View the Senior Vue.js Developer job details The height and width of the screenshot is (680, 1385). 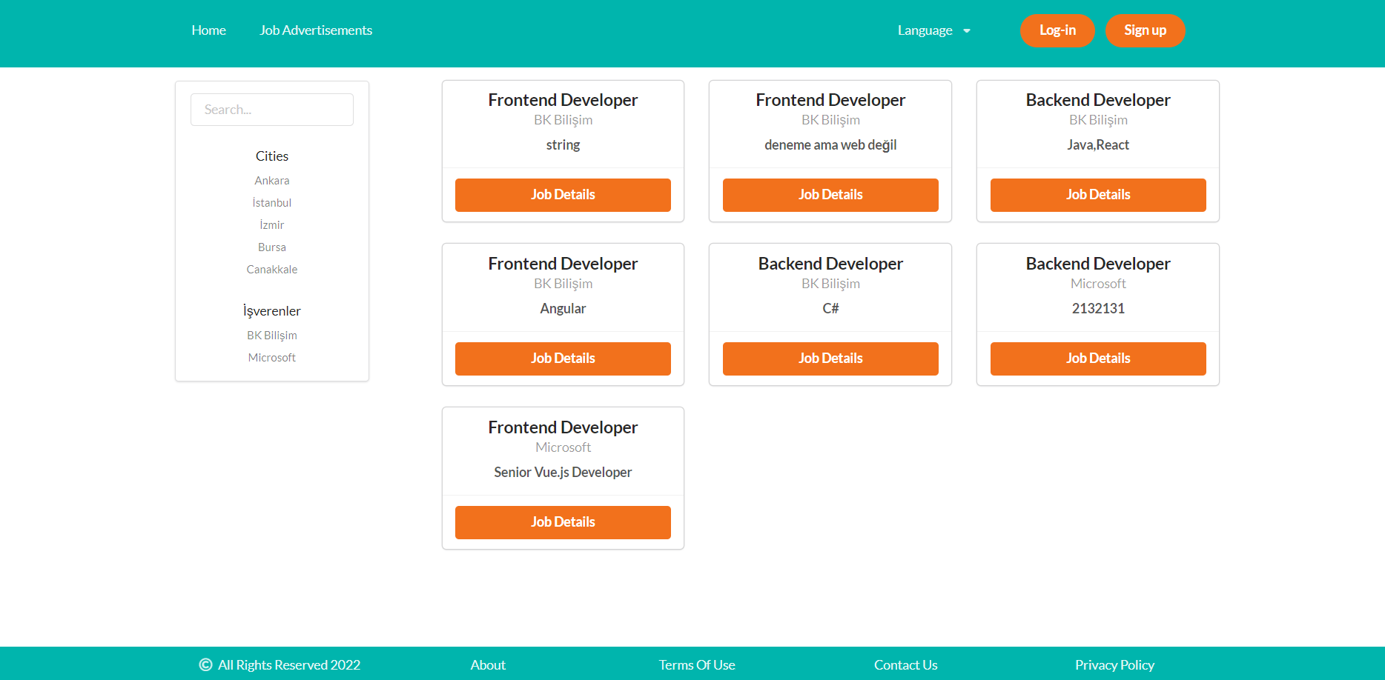click(563, 521)
